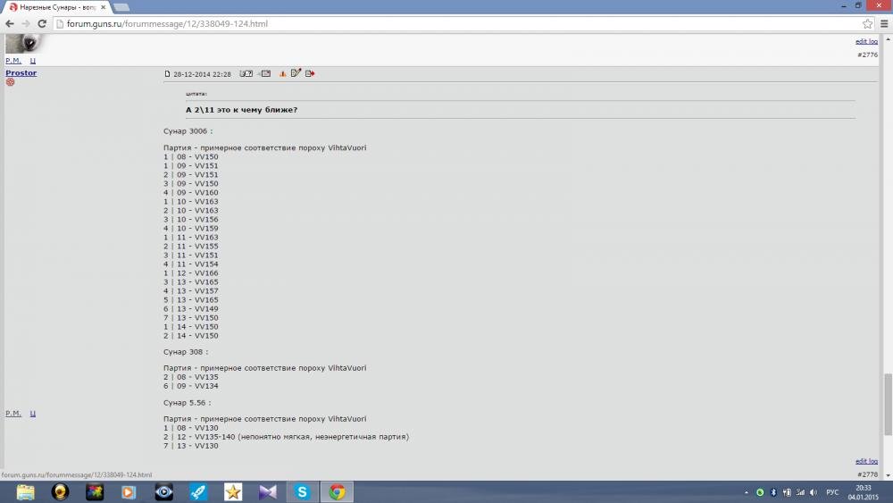The image size is (893, 503).
Task: Open Visual Studio from the taskbar
Action: (267, 491)
